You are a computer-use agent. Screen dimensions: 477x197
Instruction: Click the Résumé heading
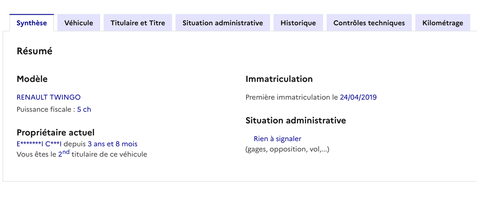pos(35,51)
